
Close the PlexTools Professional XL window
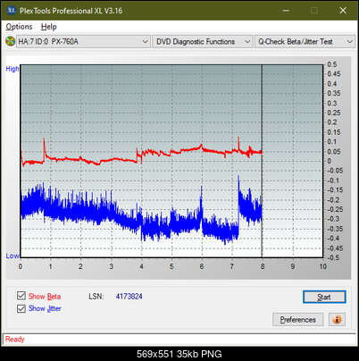343,11
